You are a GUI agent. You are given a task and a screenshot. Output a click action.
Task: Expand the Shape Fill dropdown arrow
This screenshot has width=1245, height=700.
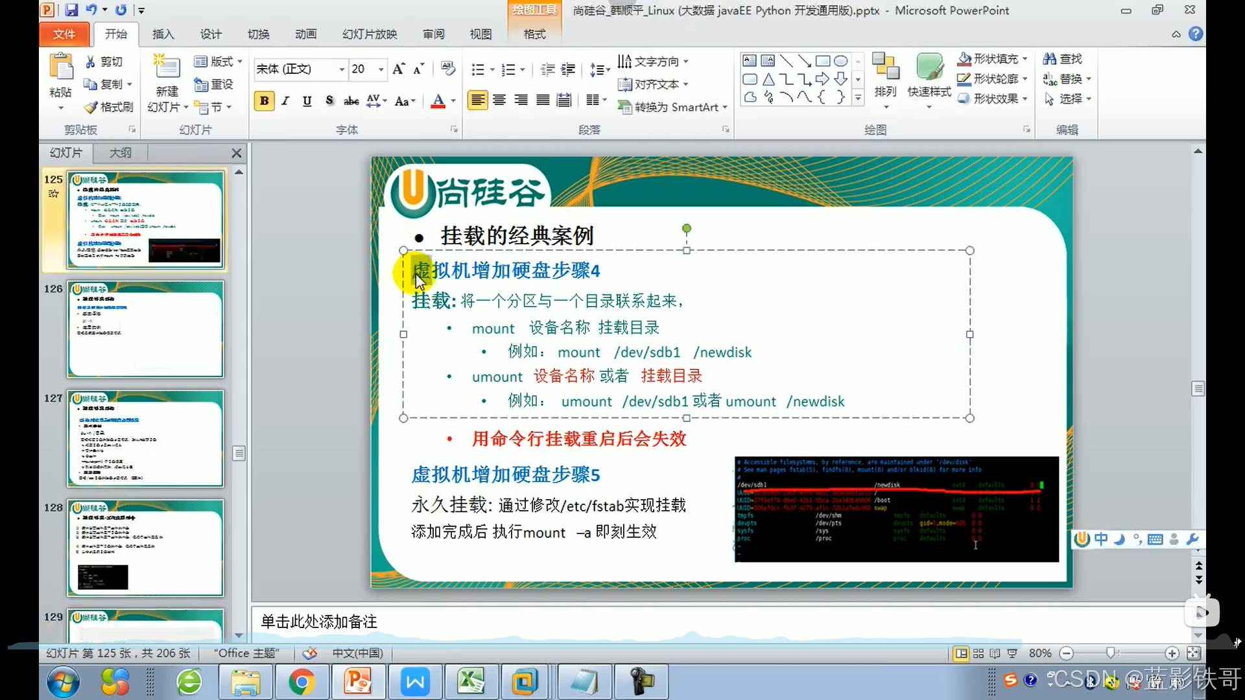(1025, 59)
